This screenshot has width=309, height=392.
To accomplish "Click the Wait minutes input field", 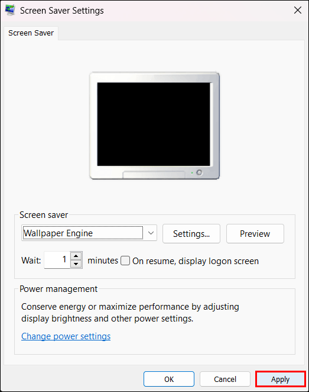I will pyautogui.click(x=57, y=260).
